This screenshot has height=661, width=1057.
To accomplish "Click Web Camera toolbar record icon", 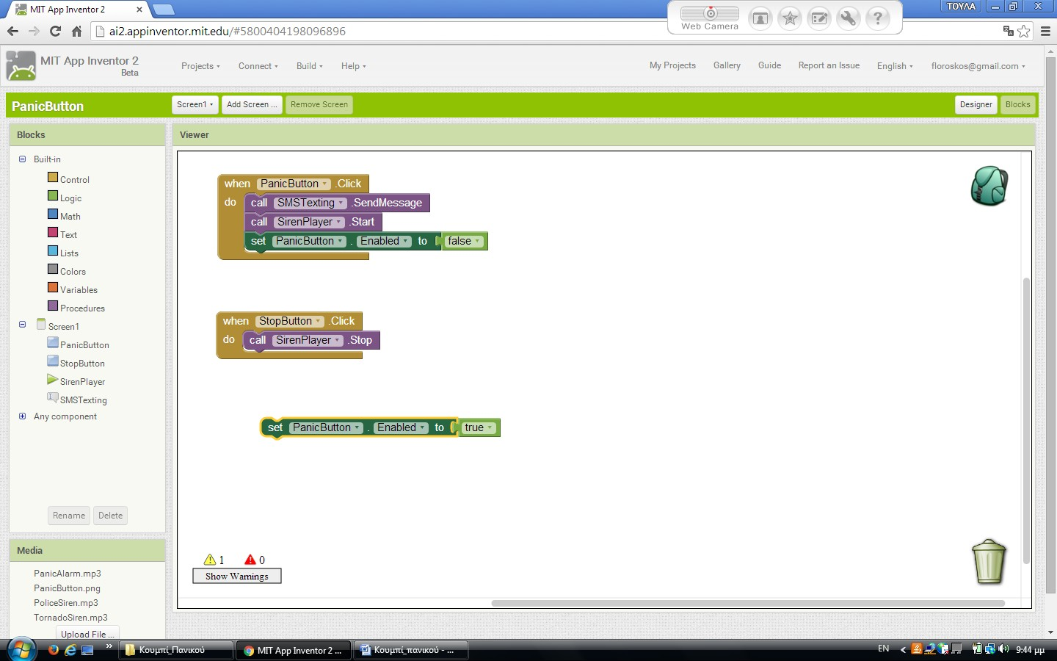I will click(x=710, y=13).
